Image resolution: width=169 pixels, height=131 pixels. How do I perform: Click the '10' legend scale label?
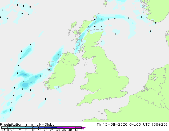(x=33, y=130)
